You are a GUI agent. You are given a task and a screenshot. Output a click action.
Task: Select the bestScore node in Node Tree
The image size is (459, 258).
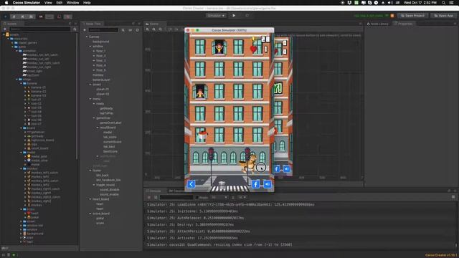[110, 151]
